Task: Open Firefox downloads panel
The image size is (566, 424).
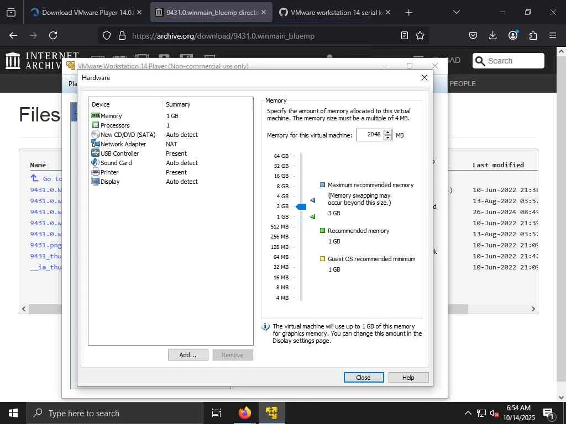Action: (492, 35)
